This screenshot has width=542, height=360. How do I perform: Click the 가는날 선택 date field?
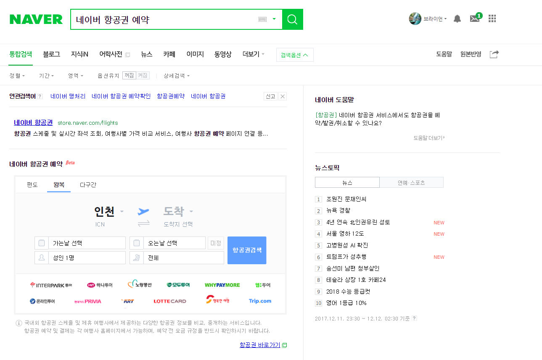click(x=87, y=243)
